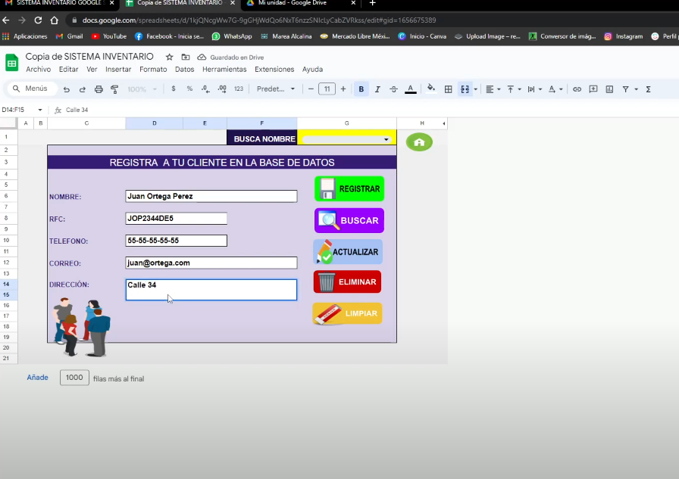The image size is (679, 479).
Task: Insert a comment using the toolbar icon
Action: tap(593, 89)
